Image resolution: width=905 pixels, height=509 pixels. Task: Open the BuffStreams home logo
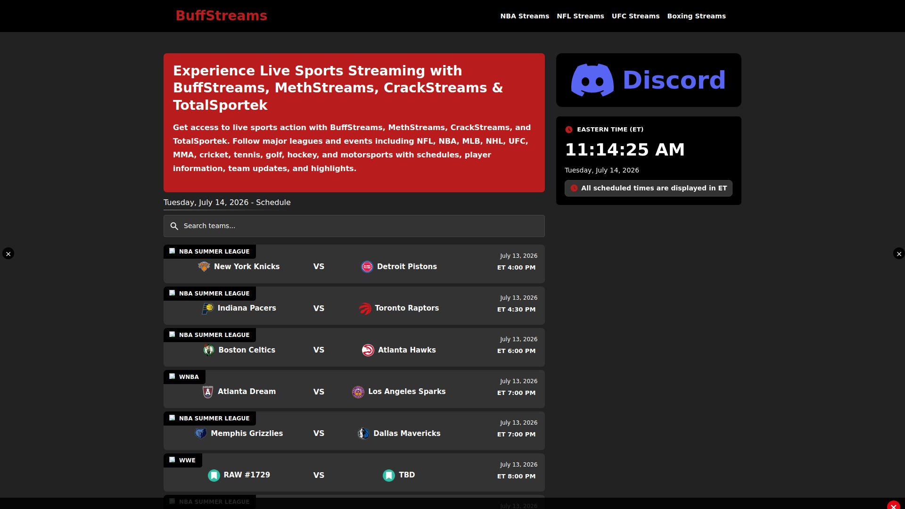coord(221,16)
